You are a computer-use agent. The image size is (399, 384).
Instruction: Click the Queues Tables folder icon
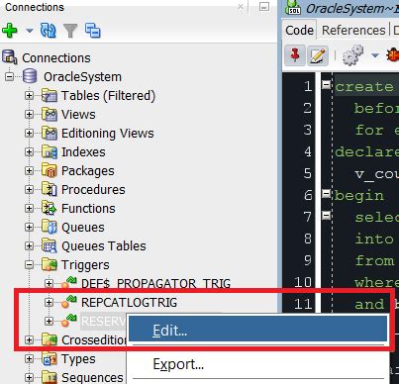tap(50, 245)
